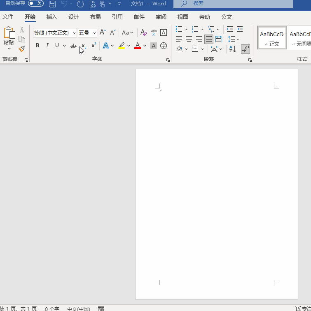The width and height of the screenshot is (311, 311).
Task: Toggle italic formatting
Action: [47, 46]
